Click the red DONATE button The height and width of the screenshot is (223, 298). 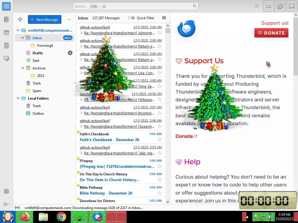271,33
